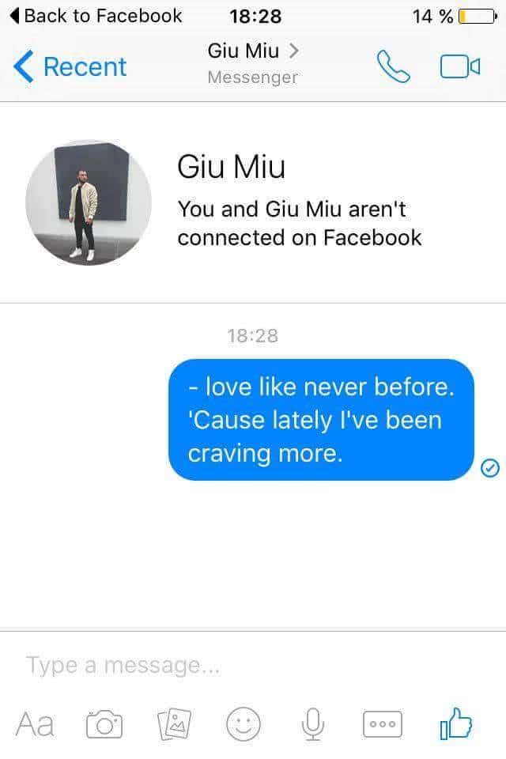View the message delivered checkmark status
The height and width of the screenshot is (759, 506).
(490, 468)
